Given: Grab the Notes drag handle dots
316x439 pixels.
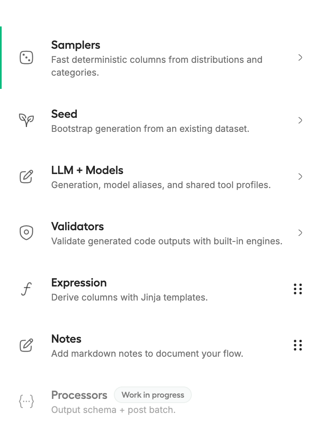Looking at the screenshot, I should point(298,345).
